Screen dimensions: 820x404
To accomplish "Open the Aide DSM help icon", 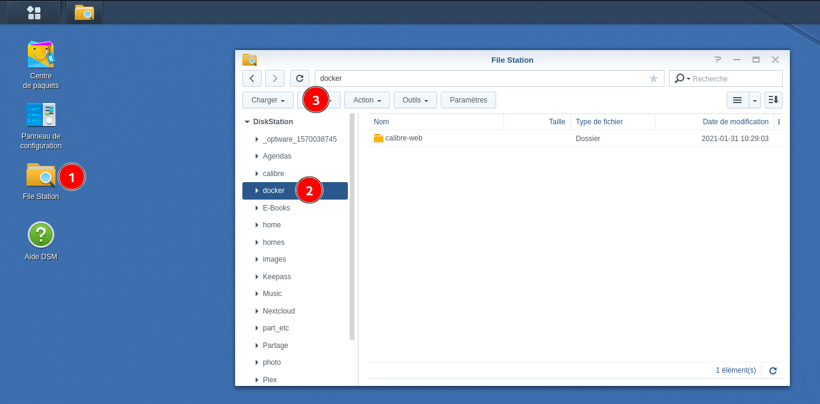I will tap(40, 235).
